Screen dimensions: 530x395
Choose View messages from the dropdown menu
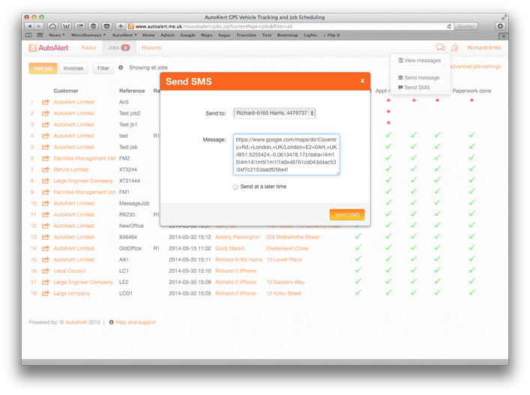pos(420,61)
